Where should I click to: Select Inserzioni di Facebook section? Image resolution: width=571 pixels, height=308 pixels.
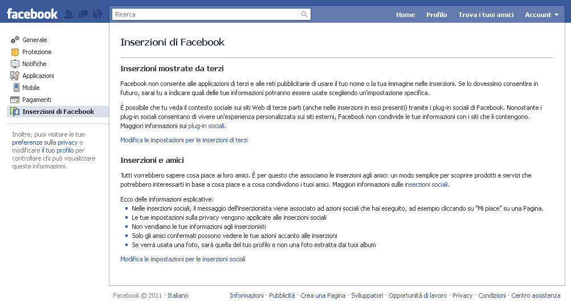pos(58,112)
